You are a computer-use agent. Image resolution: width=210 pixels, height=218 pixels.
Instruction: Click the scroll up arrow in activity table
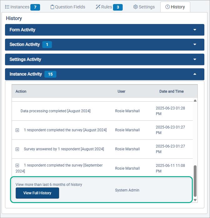coord(195,101)
